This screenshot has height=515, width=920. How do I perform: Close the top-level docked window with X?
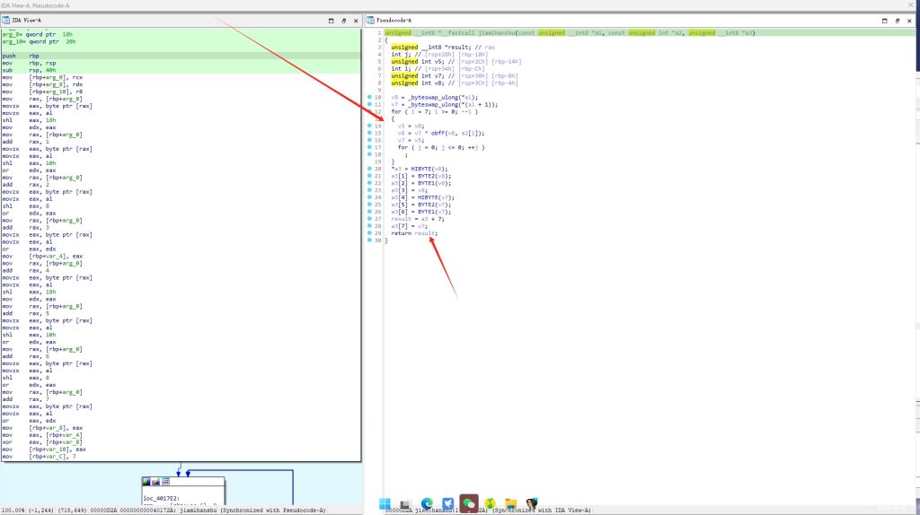coord(911,5)
